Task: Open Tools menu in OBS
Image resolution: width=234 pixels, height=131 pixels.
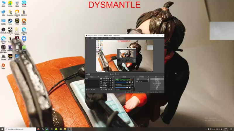Action: 117,38
